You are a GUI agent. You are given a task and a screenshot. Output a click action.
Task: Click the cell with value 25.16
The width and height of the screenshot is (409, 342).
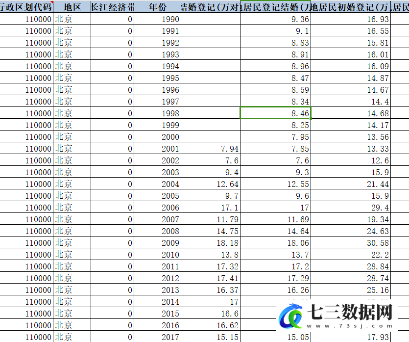pos(351,289)
